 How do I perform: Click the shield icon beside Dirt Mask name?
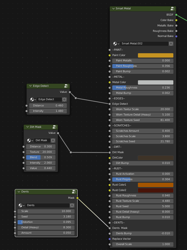tap(53, 140)
